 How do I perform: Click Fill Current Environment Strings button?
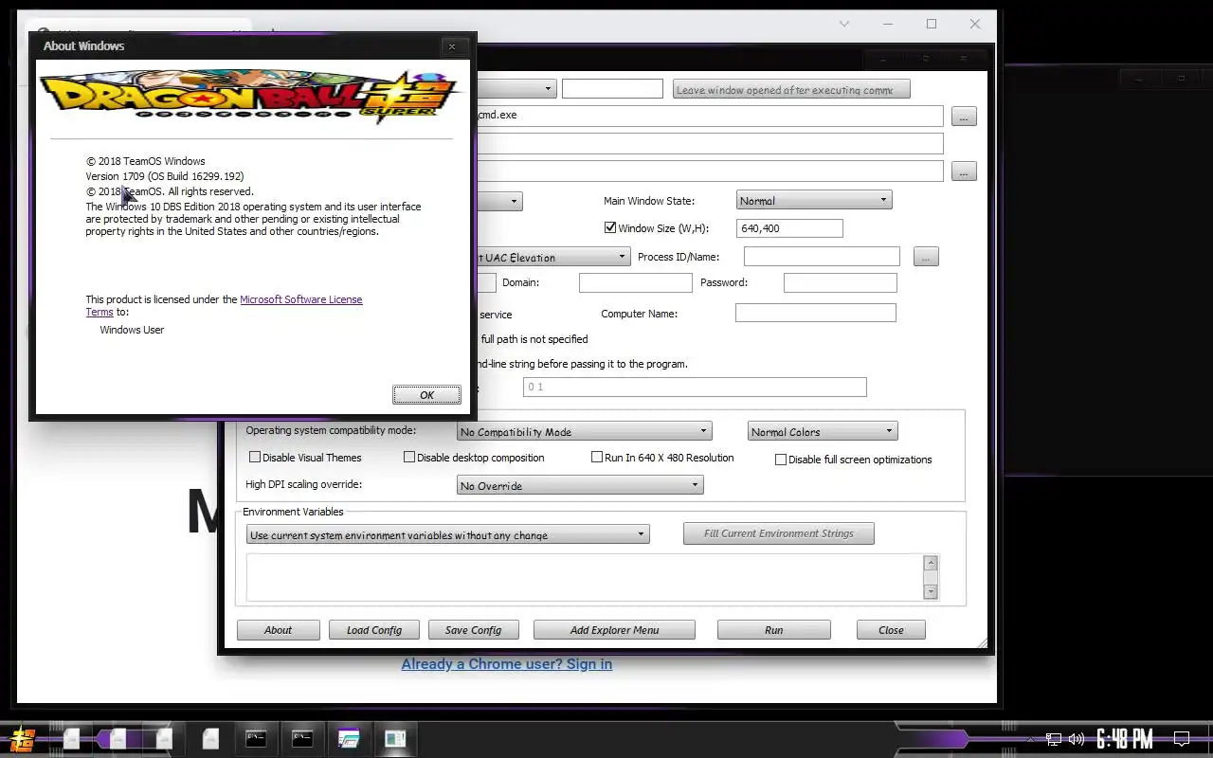tap(778, 533)
